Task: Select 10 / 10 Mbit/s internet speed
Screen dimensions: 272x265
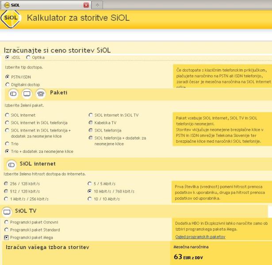Action: (x=91, y=199)
